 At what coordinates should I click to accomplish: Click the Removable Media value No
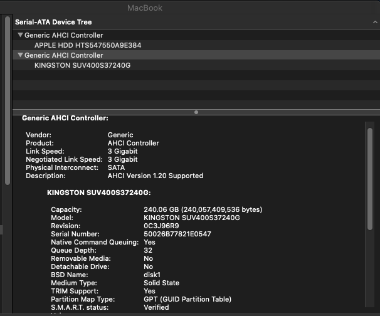point(149,258)
